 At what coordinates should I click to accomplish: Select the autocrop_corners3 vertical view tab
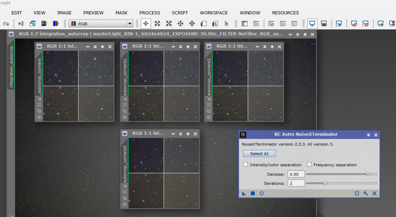125,161
